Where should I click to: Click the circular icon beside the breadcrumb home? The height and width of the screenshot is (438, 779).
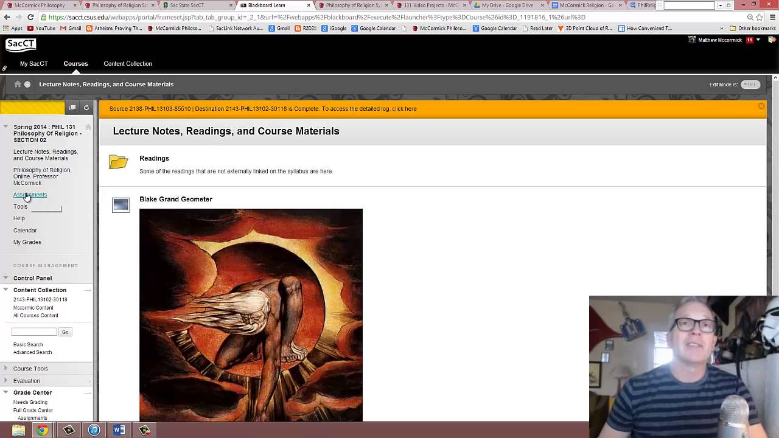(x=27, y=84)
